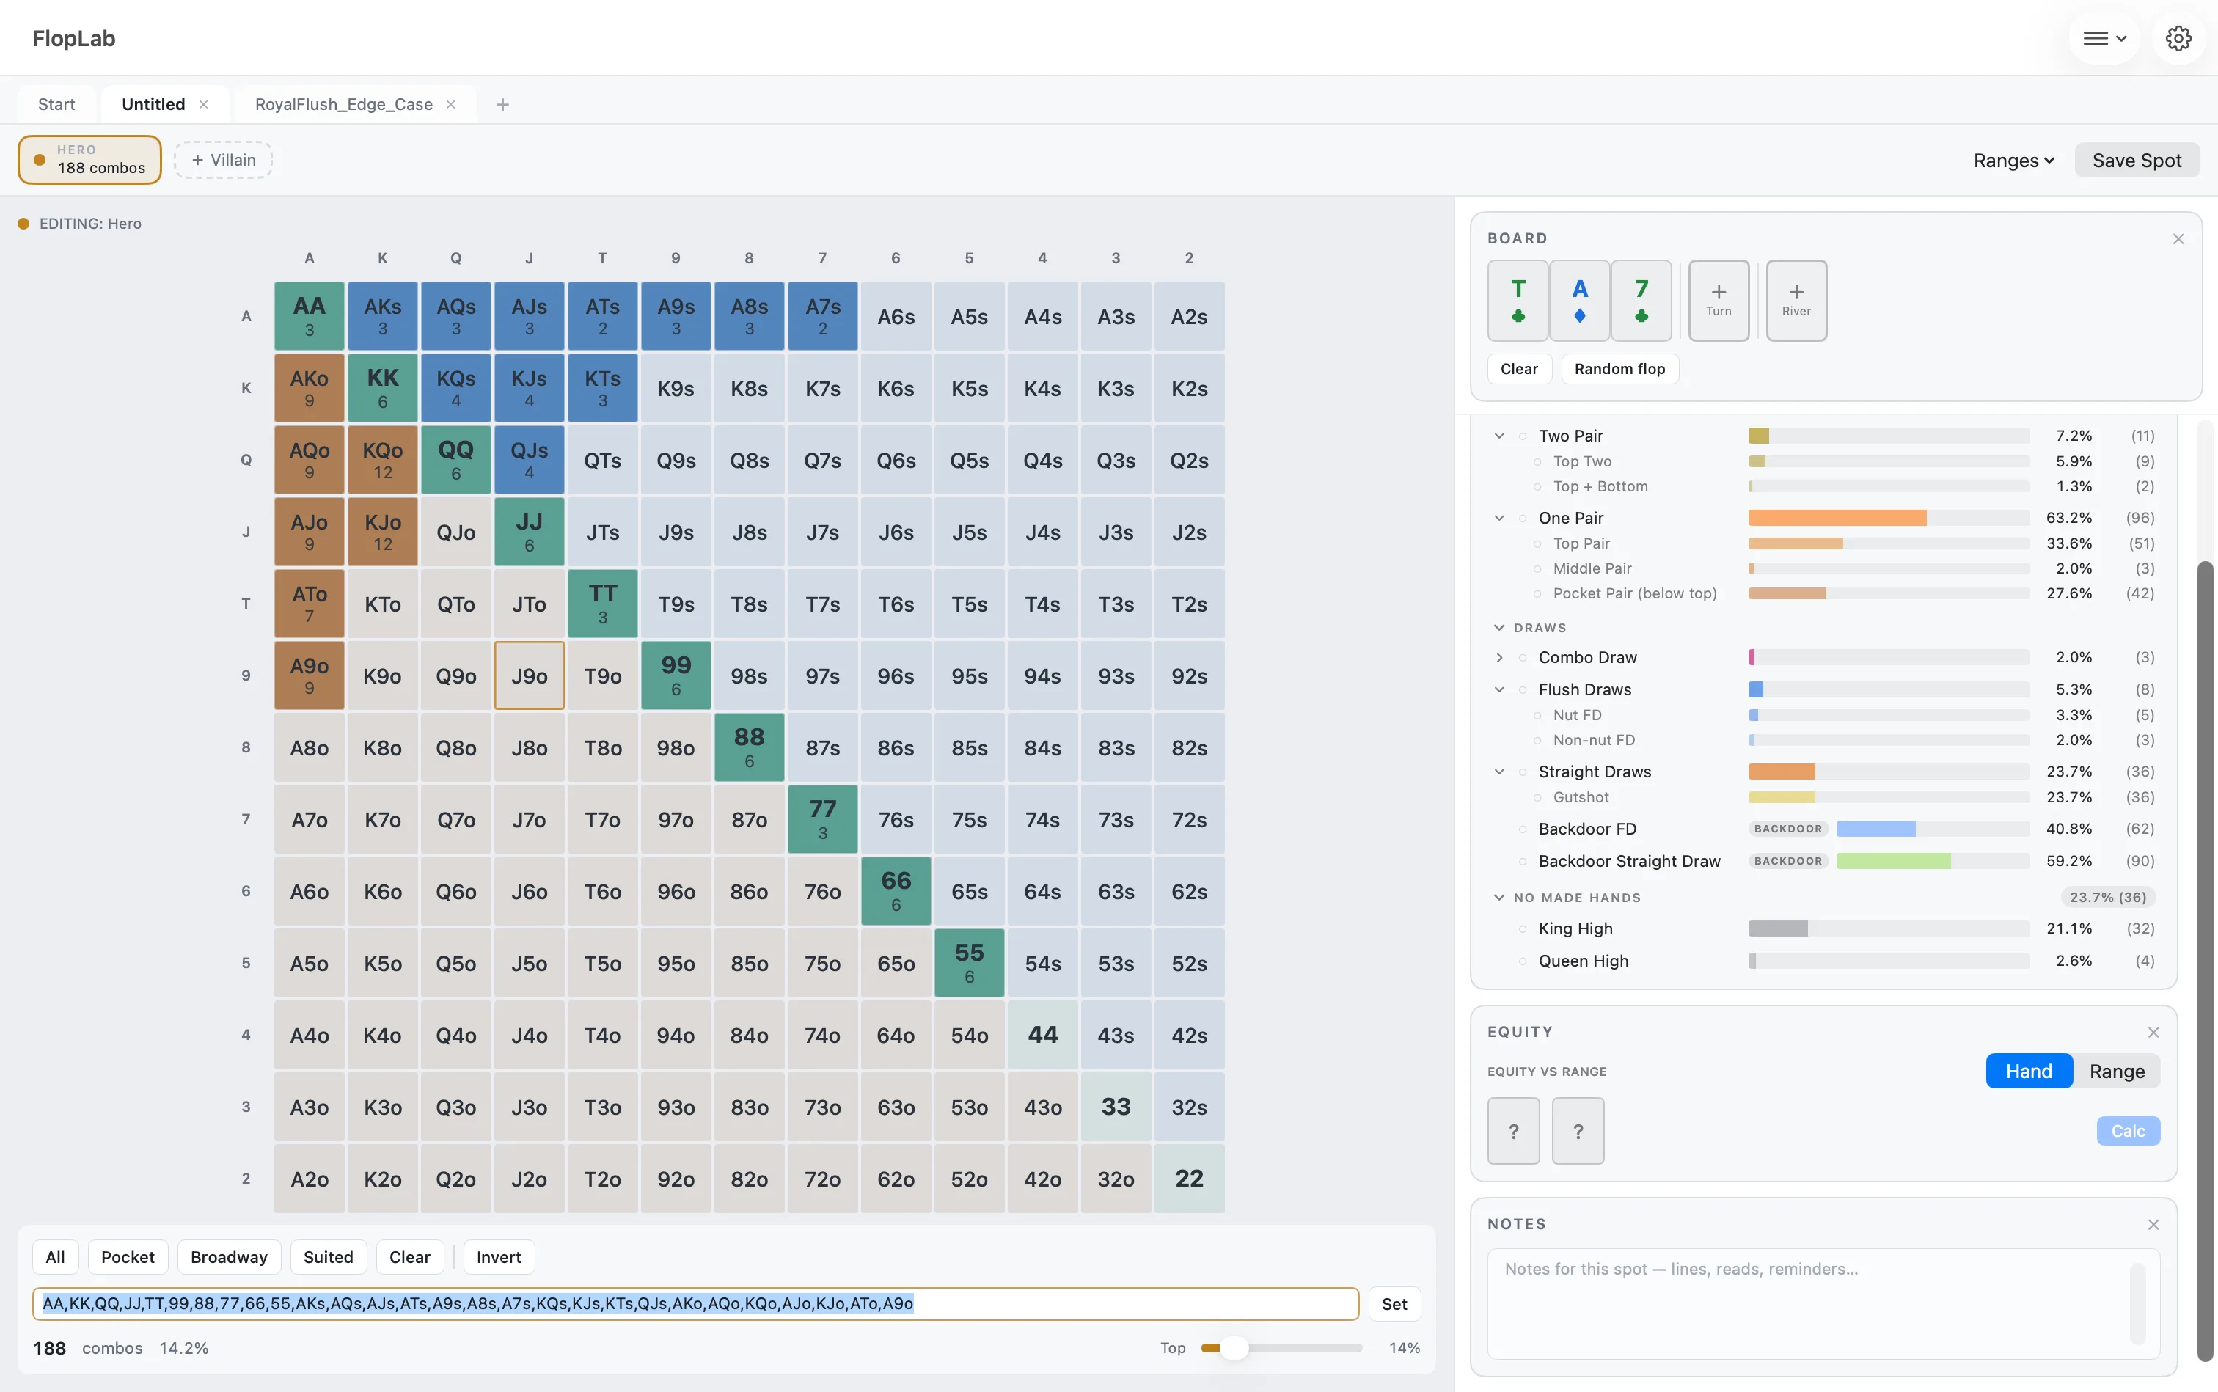Click the range text input field

[x=695, y=1303]
